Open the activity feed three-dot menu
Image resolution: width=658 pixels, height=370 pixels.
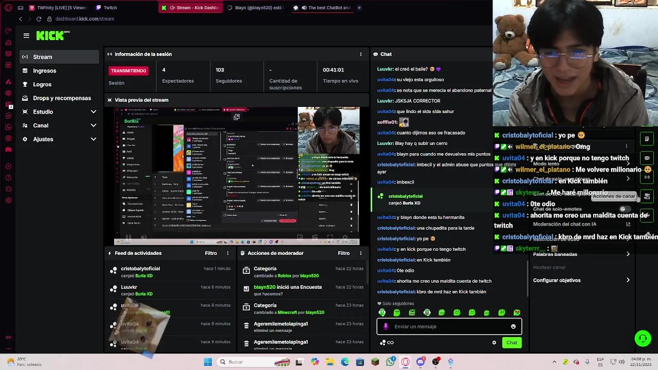(228, 253)
